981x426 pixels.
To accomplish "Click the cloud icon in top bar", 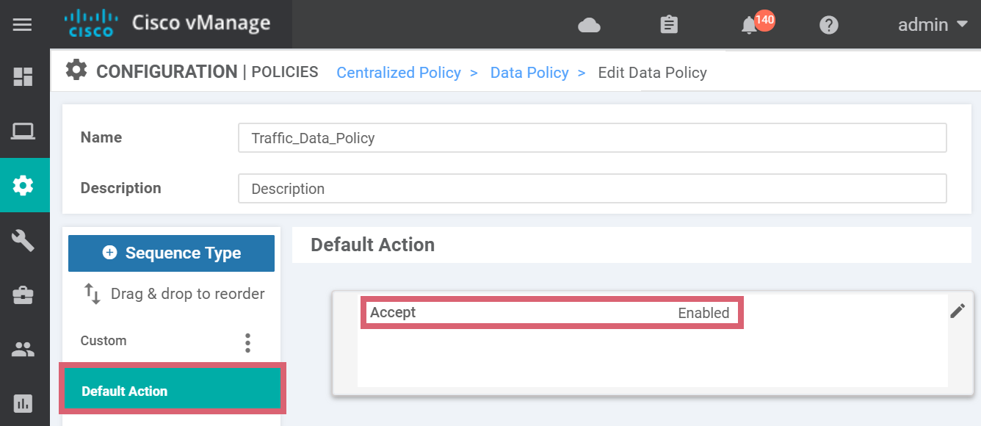I will click(589, 26).
